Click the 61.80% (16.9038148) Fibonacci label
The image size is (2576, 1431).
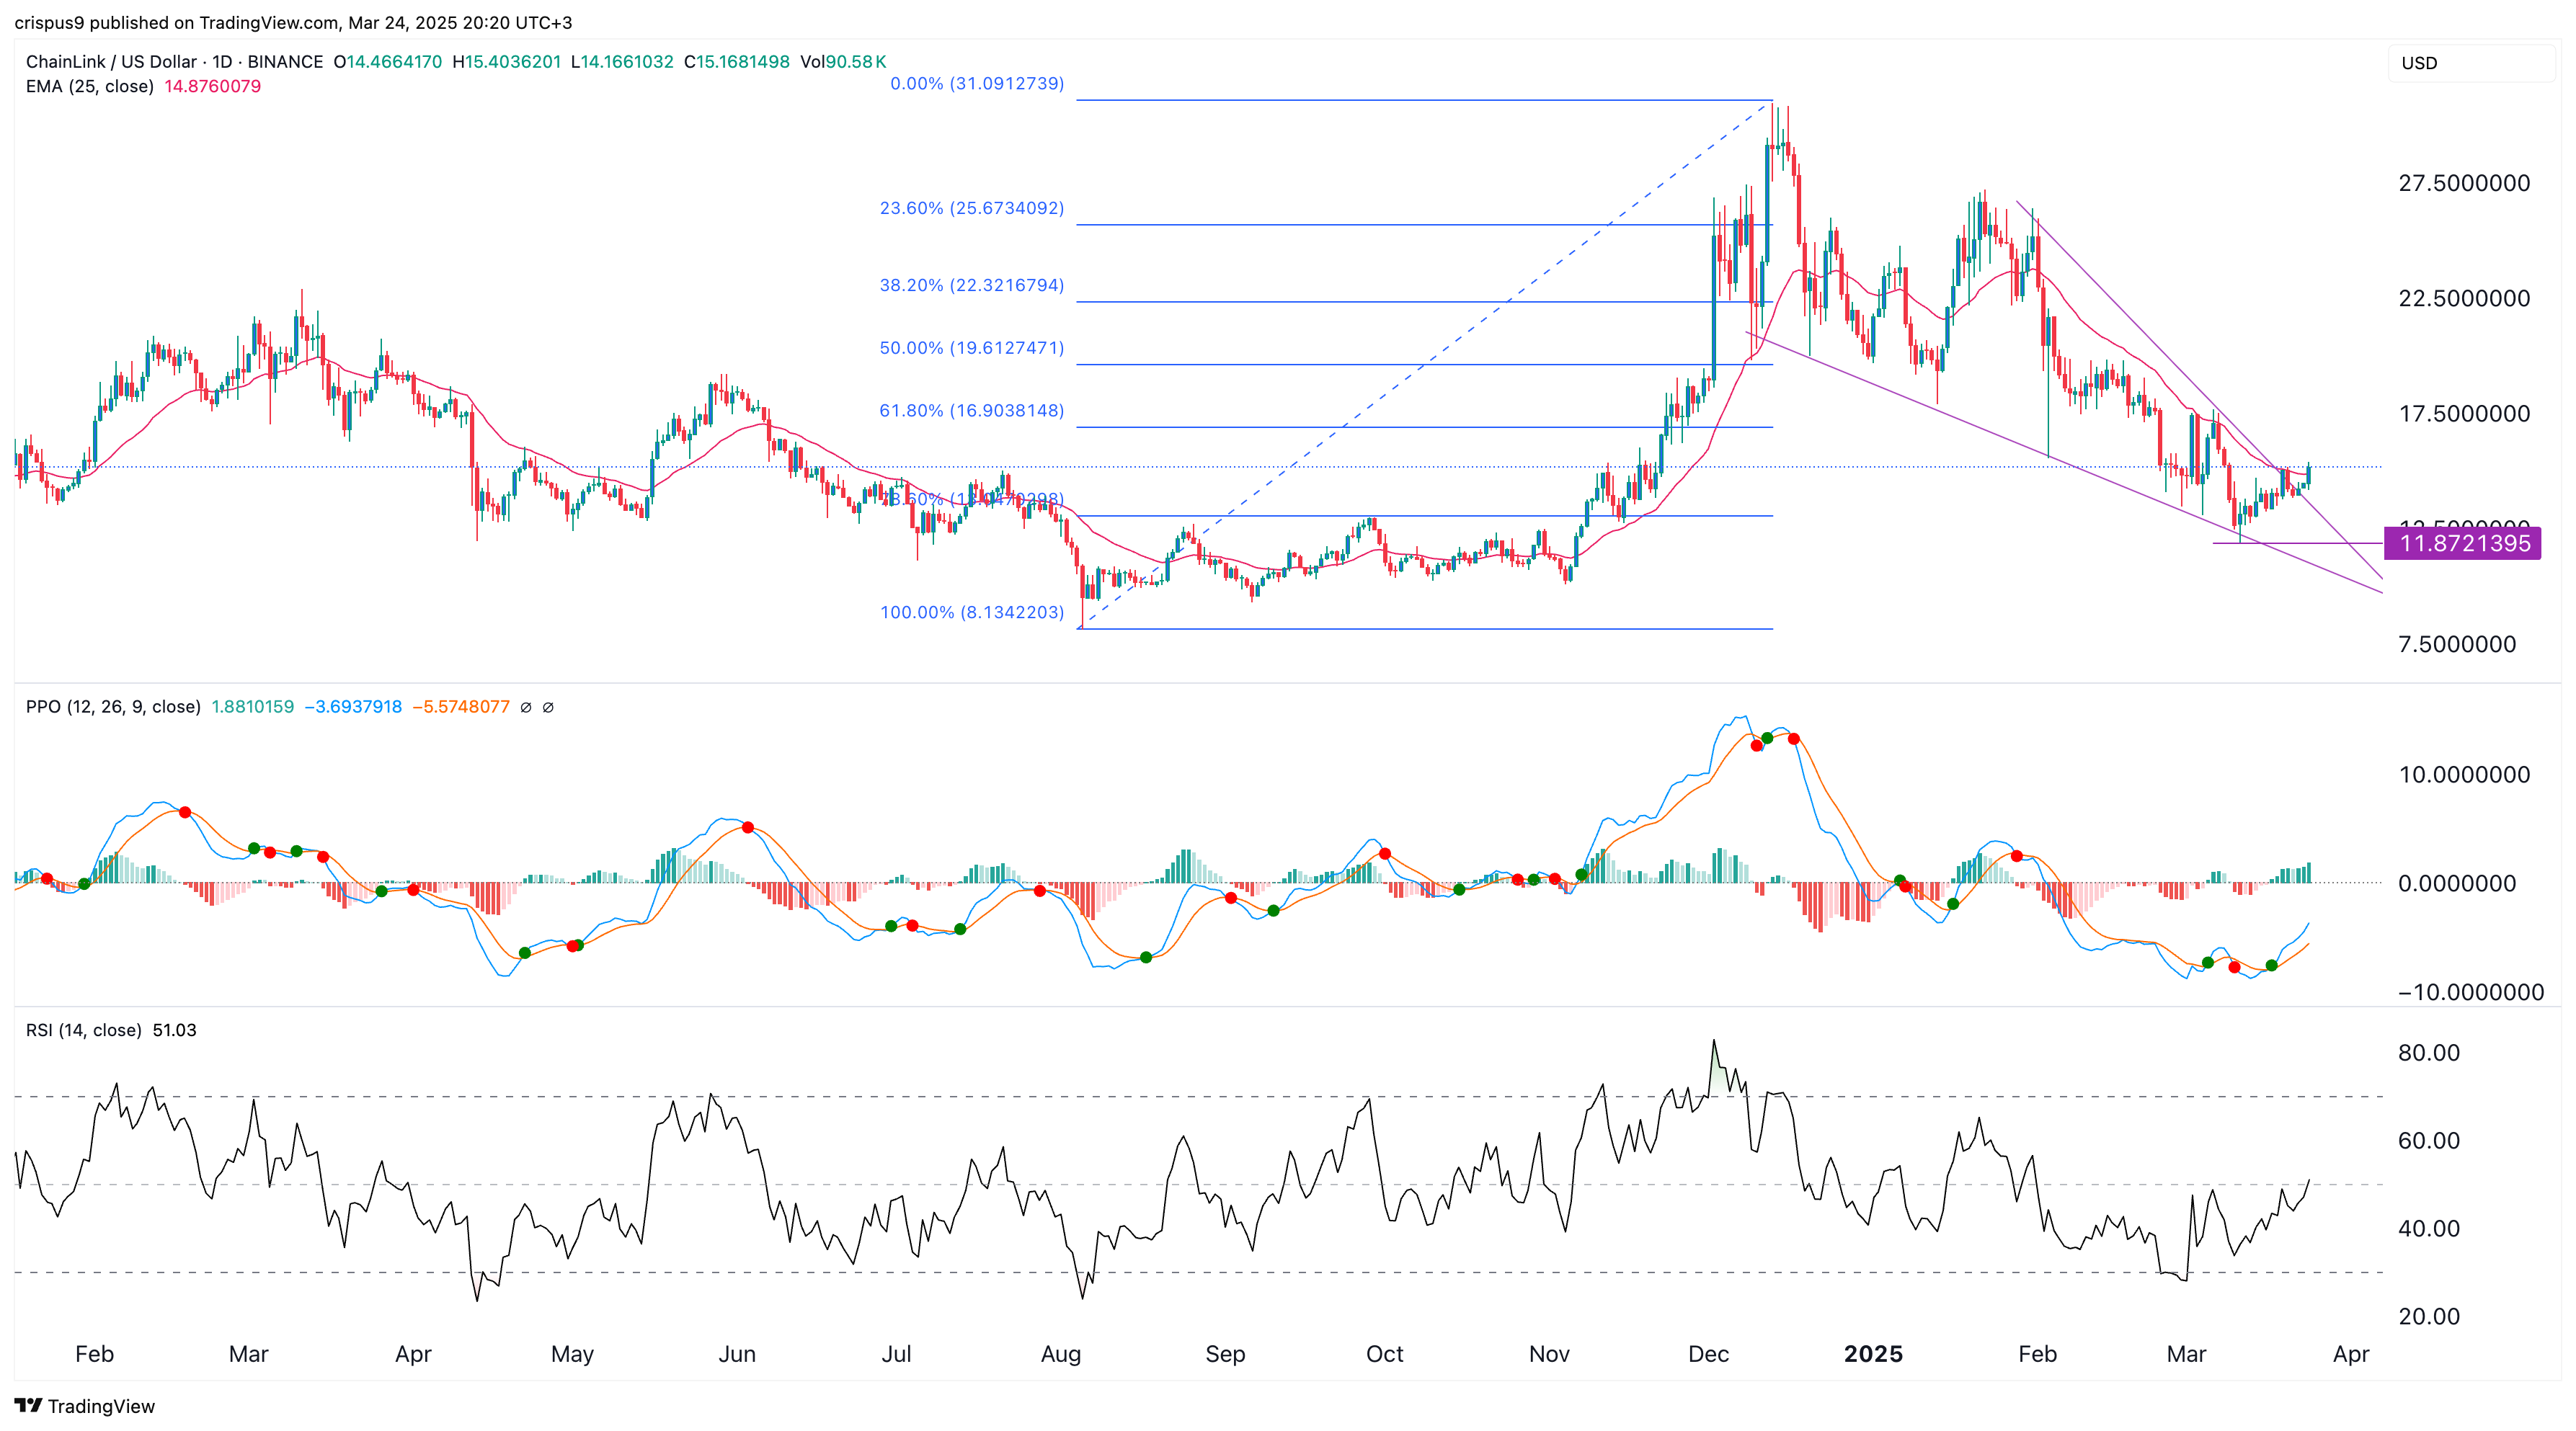click(x=972, y=411)
